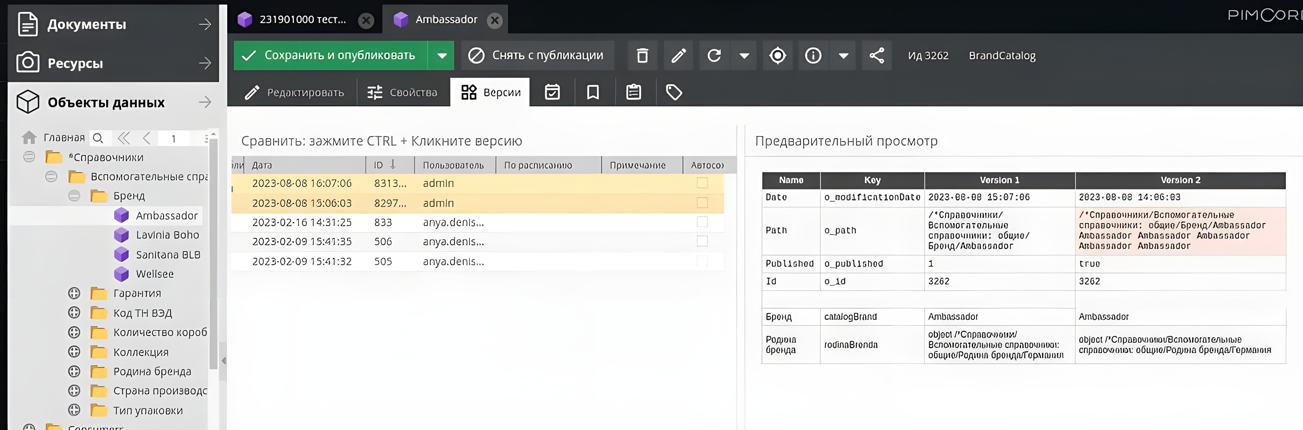Toggle checkbox for version 8313 row

[x=702, y=183]
